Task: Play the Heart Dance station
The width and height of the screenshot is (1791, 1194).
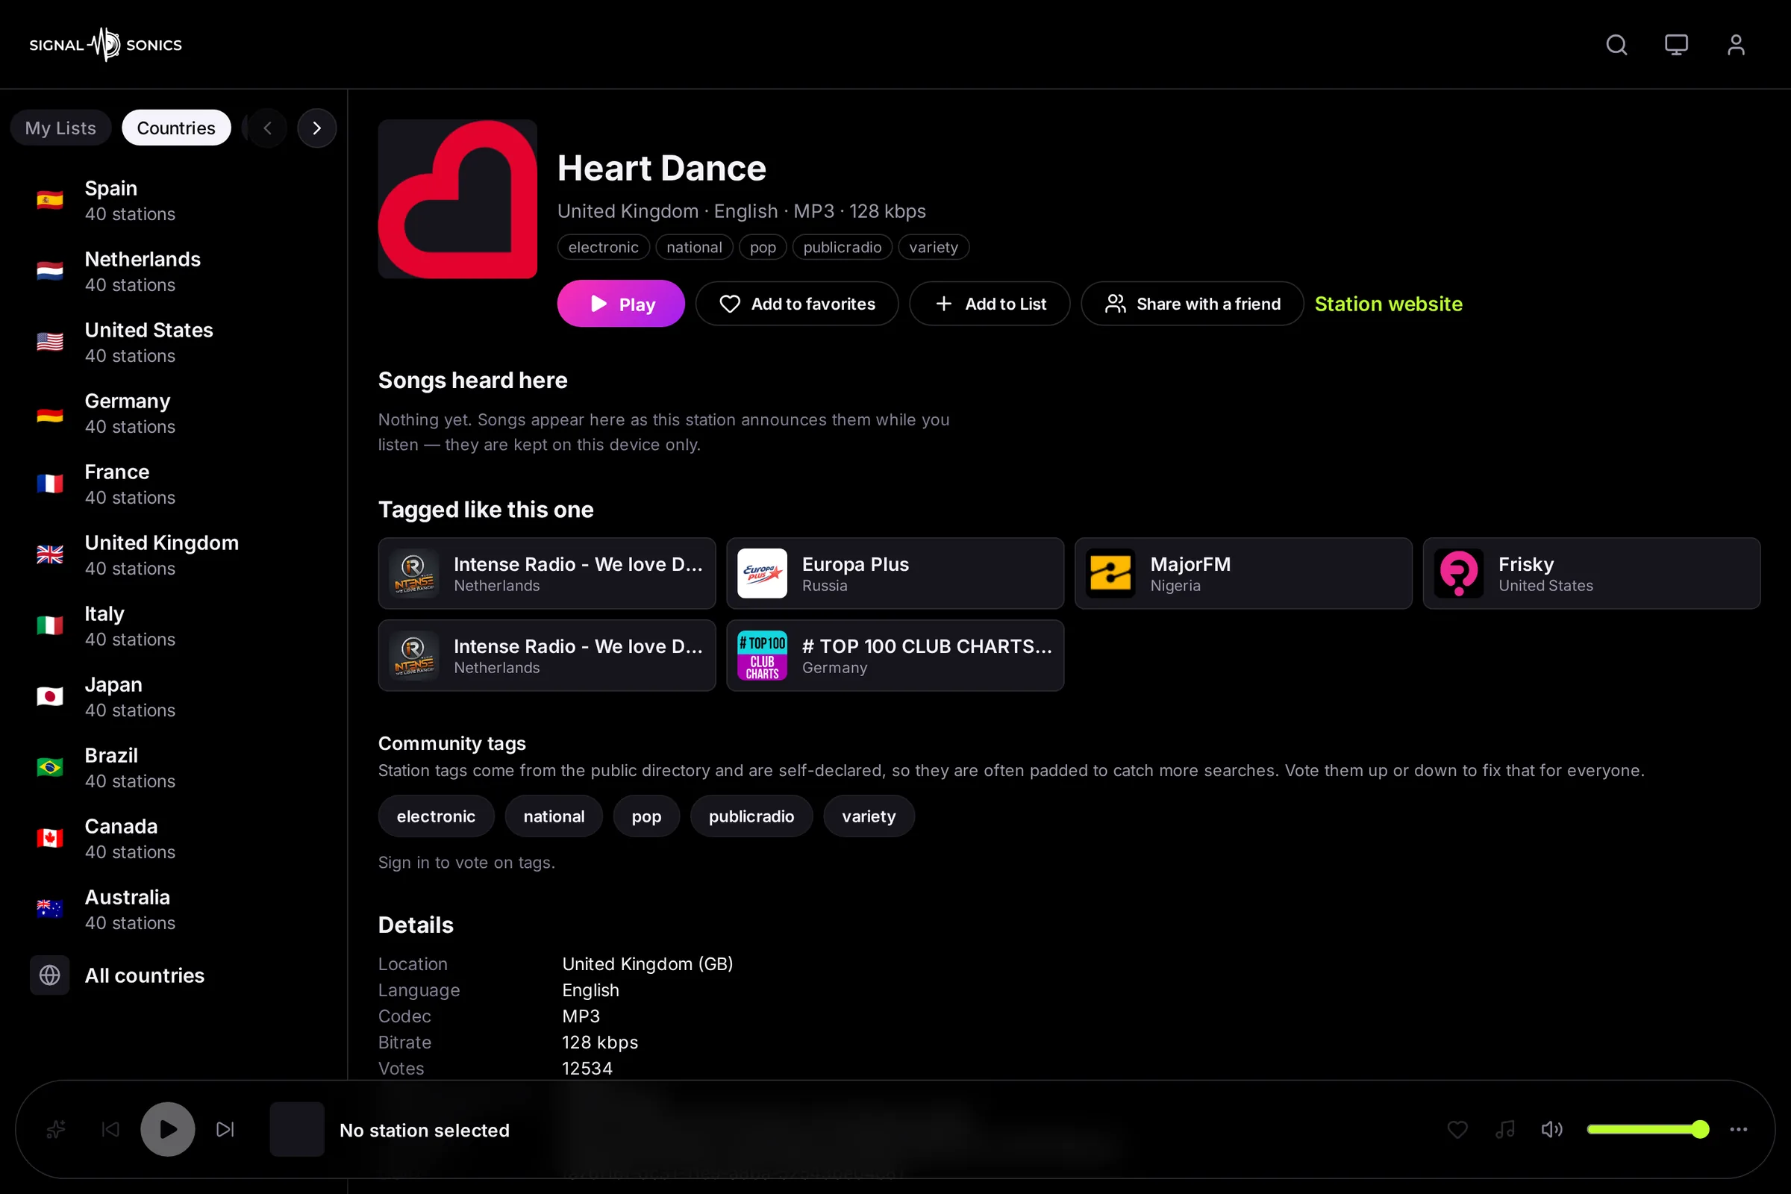Action: click(621, 304)
